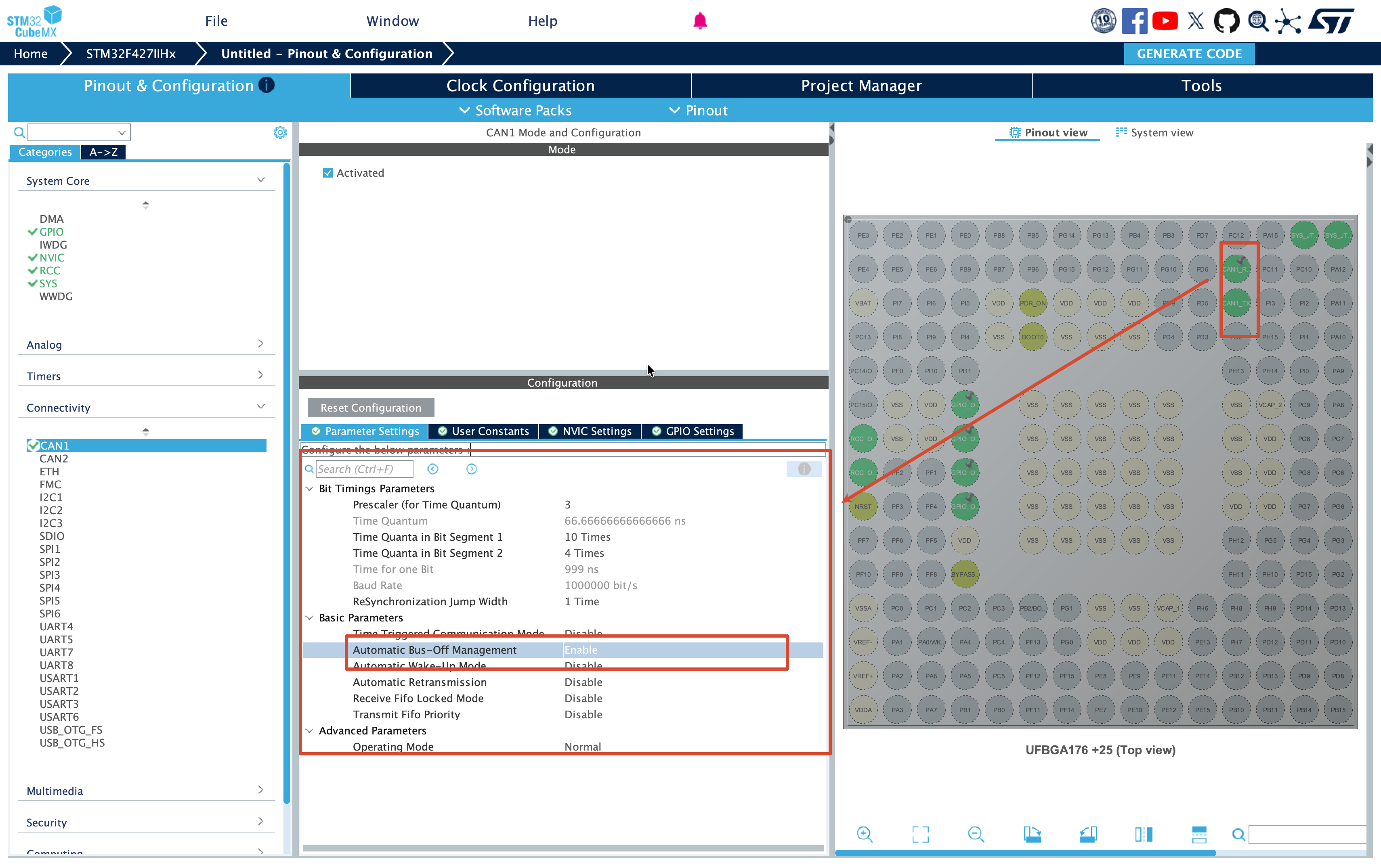Screen dimensions: 1381x866
Task: Collapse the System Core category
Action: tap(261, 180)
